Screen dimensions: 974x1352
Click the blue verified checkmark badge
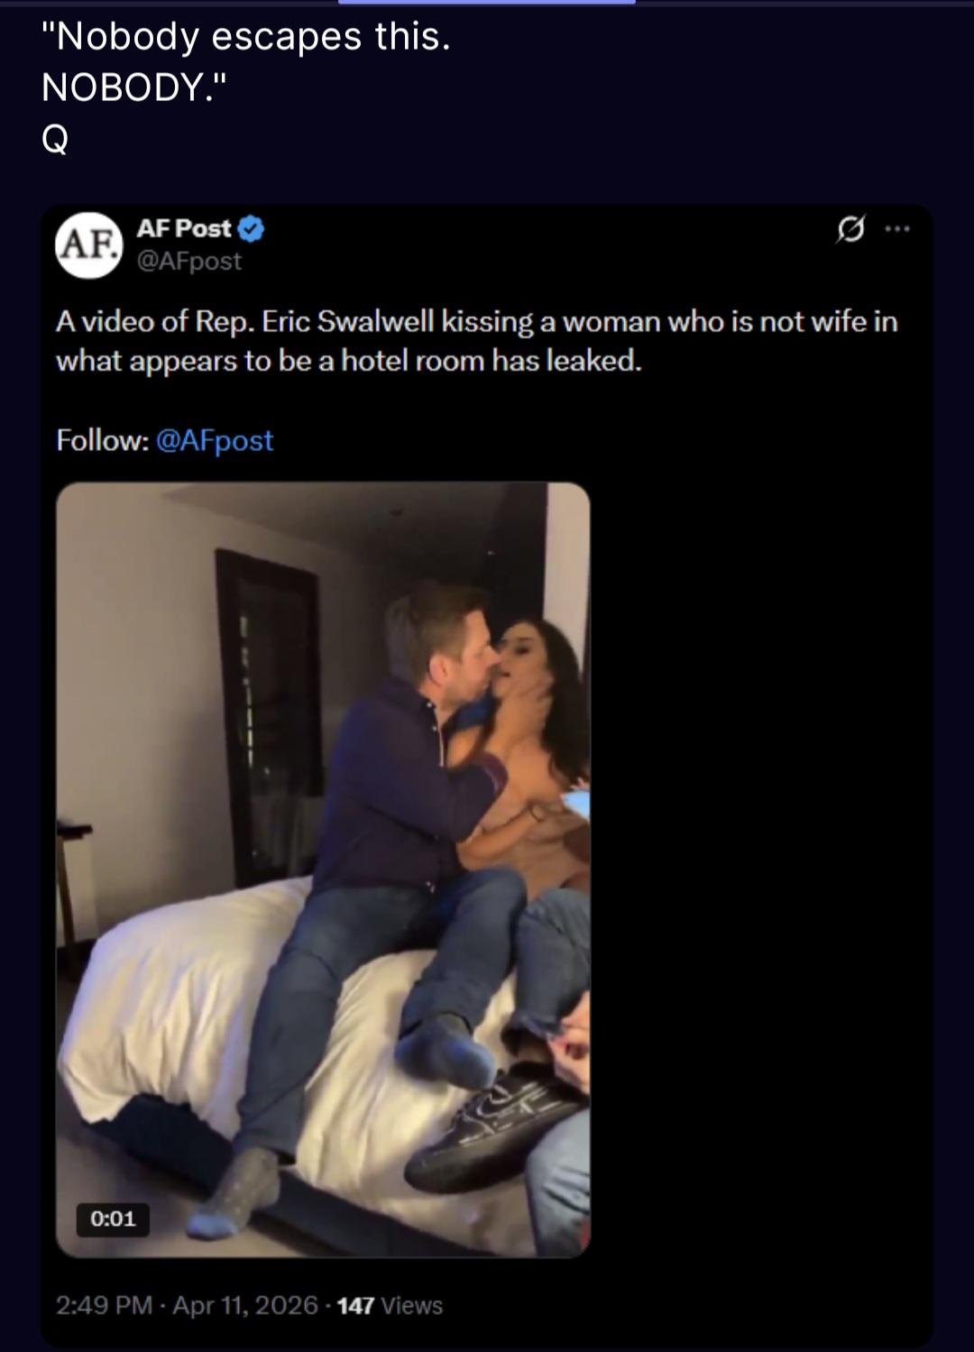[251, 229]
